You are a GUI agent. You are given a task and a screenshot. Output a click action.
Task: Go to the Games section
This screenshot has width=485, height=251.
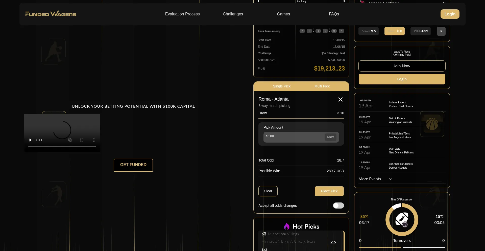(x=283, y=14)
